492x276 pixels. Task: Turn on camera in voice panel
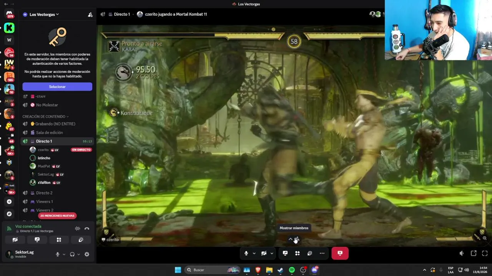coord(15,240)
